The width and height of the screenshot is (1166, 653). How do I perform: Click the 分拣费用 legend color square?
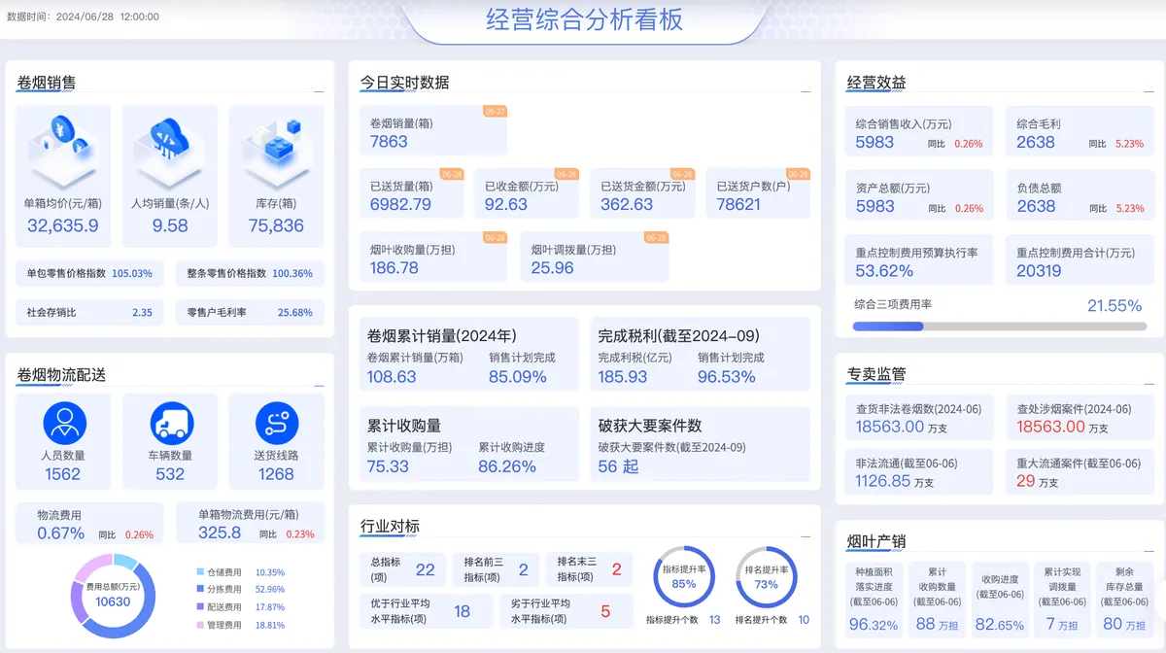200,589
